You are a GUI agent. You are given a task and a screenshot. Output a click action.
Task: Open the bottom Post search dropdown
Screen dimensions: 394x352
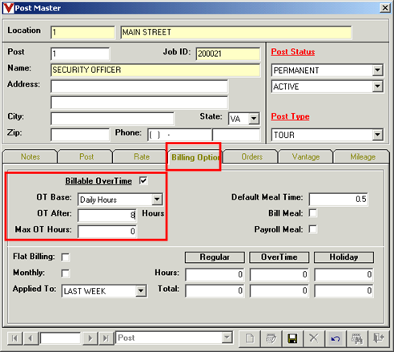coord(227,338)
